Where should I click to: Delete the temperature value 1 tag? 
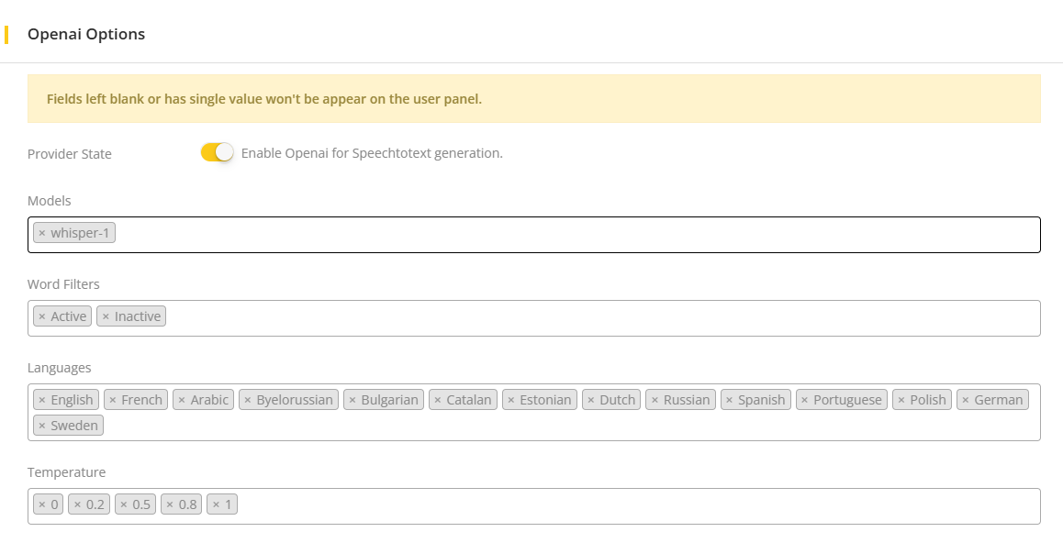[216, 505]
